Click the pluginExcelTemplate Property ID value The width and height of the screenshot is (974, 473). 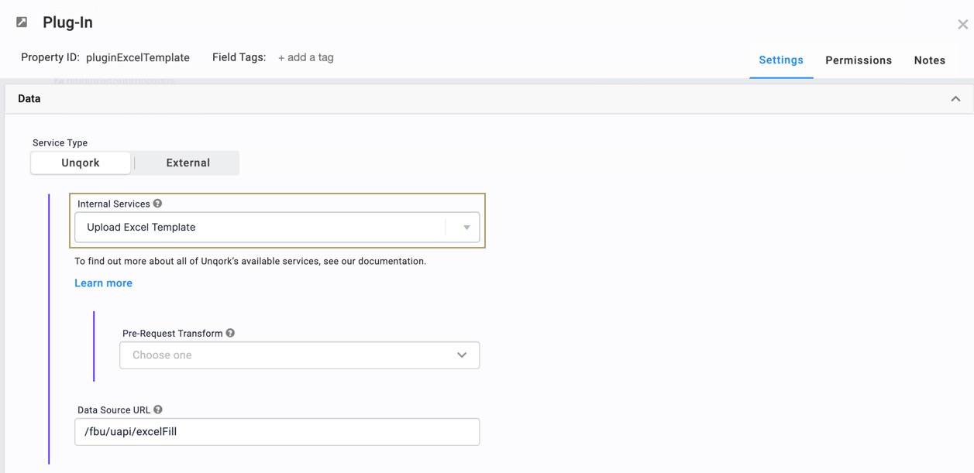(x=138, y=57)
